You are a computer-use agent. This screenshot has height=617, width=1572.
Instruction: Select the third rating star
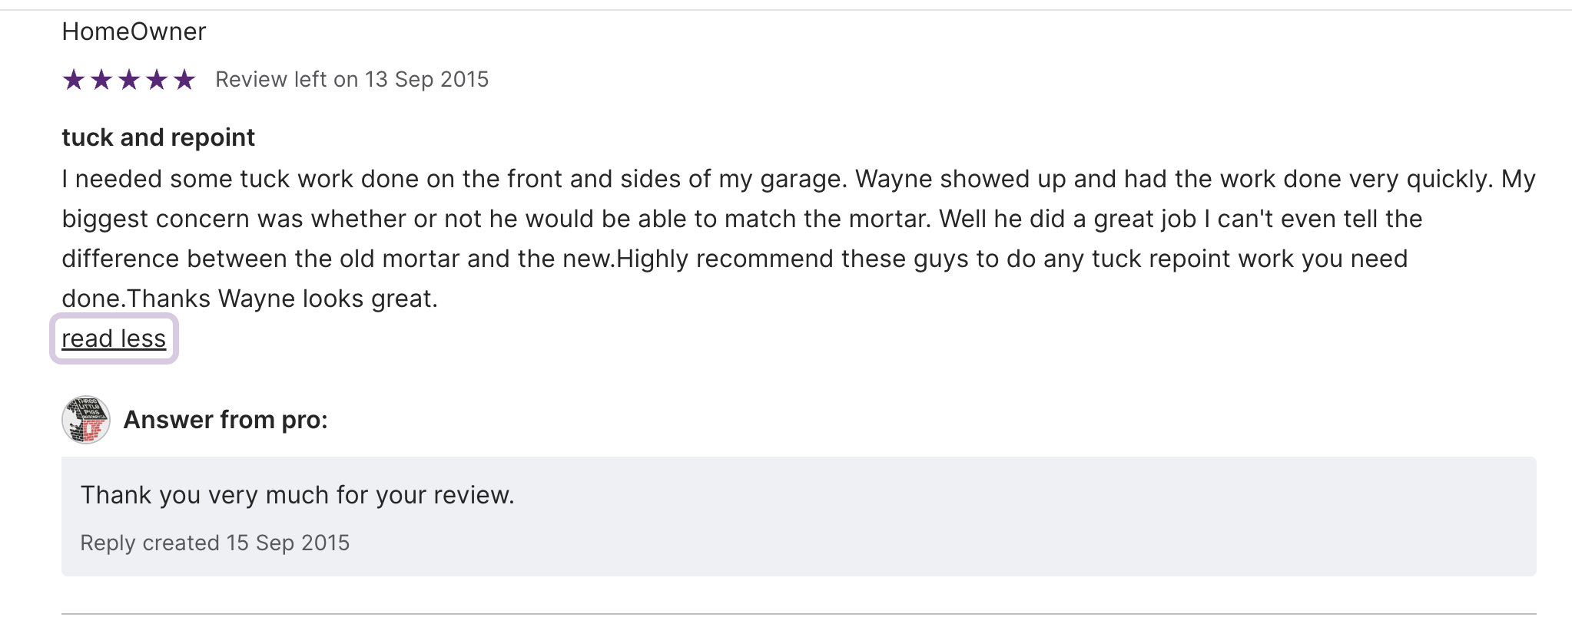pos(129,79)
